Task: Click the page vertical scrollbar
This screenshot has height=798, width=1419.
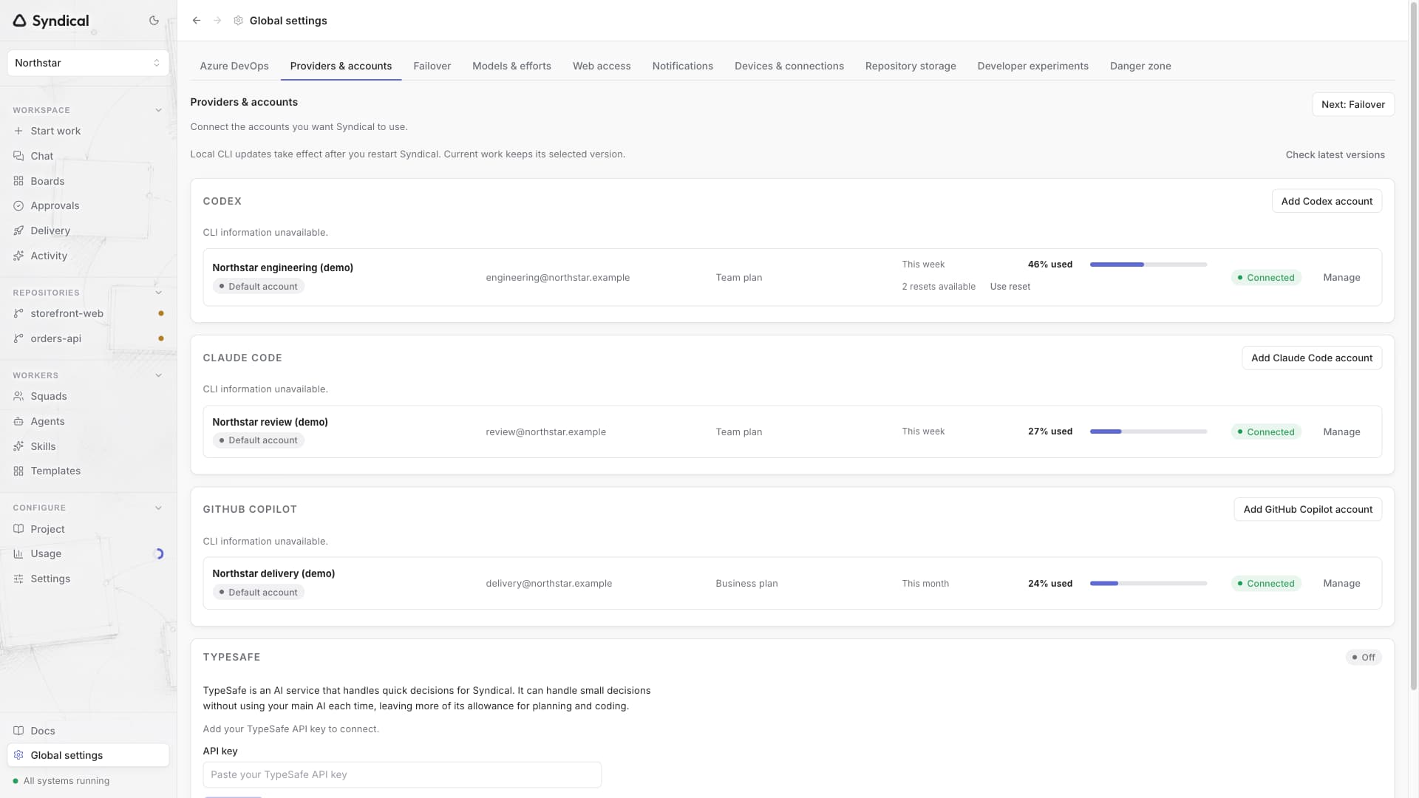Action: coord(1413,347)
